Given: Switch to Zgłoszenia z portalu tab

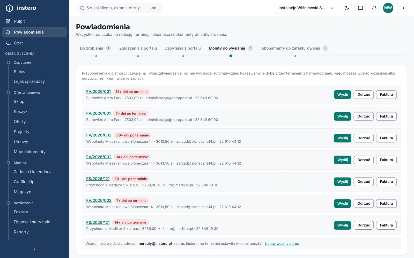Looking at the screenshot, I should pyautogui.click(x=138, y=48).
